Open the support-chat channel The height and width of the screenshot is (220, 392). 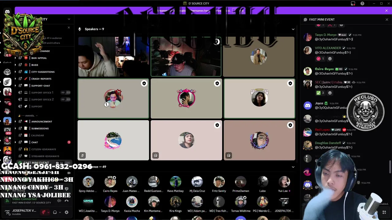click(44, 86)
